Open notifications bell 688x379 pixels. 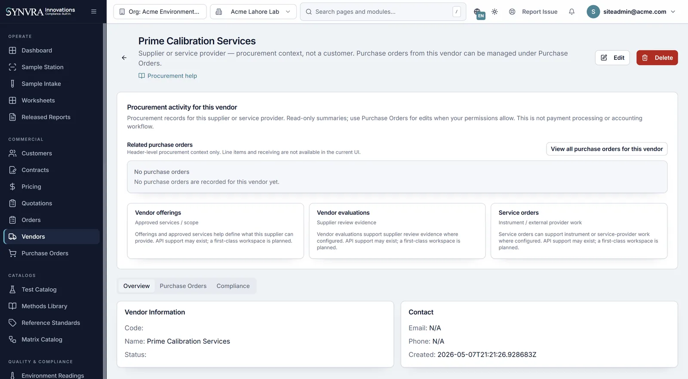click(571, 12)
